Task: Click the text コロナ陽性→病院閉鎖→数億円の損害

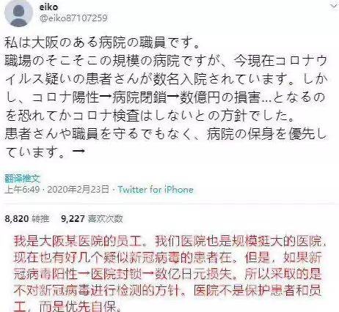Action: click(x=146, y=97)
